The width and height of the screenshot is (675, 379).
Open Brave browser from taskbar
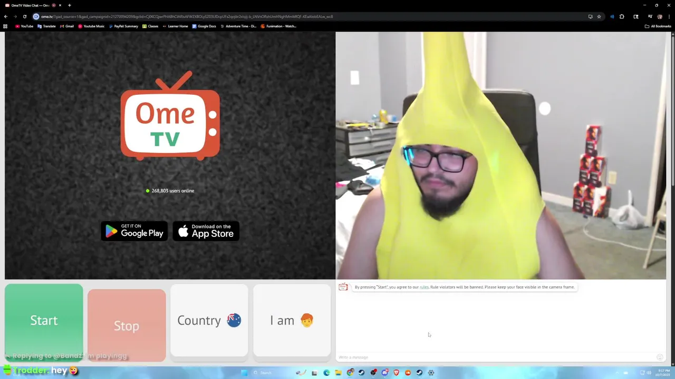(x=397, y=373)
